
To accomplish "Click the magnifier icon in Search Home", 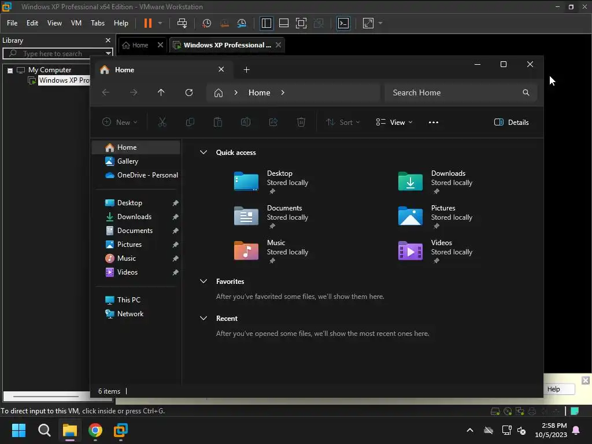I will coord(526,92).
